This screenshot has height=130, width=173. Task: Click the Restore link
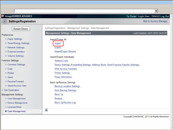tap(59, 98)
